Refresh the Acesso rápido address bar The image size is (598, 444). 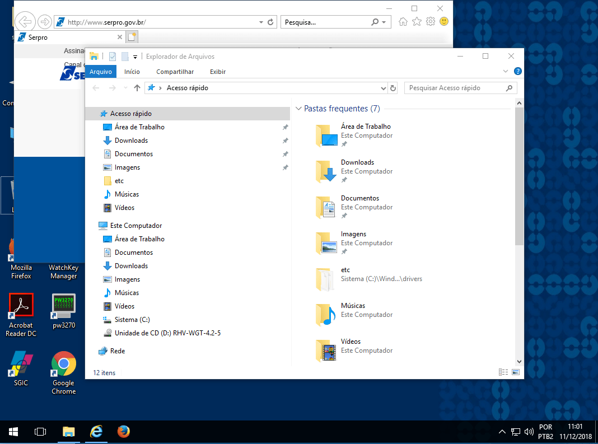[x=393, y=88]
